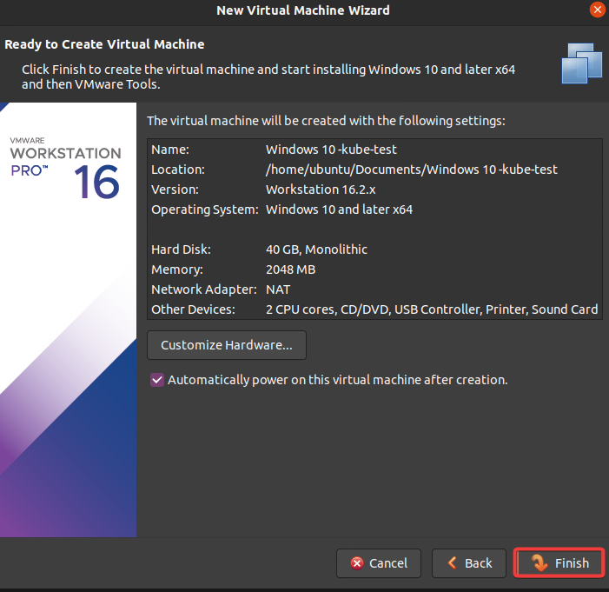
Task: Click the orange chevron icon on Back
Action: click(x=452, y=562)
